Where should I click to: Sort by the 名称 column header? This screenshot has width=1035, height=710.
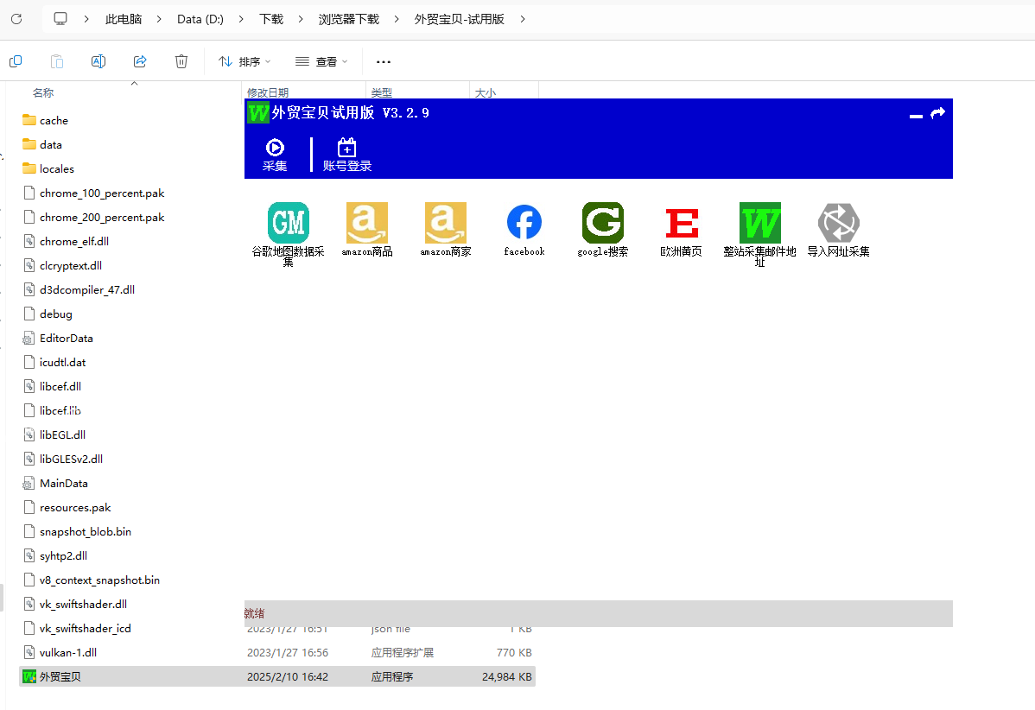tap(43, 93)
